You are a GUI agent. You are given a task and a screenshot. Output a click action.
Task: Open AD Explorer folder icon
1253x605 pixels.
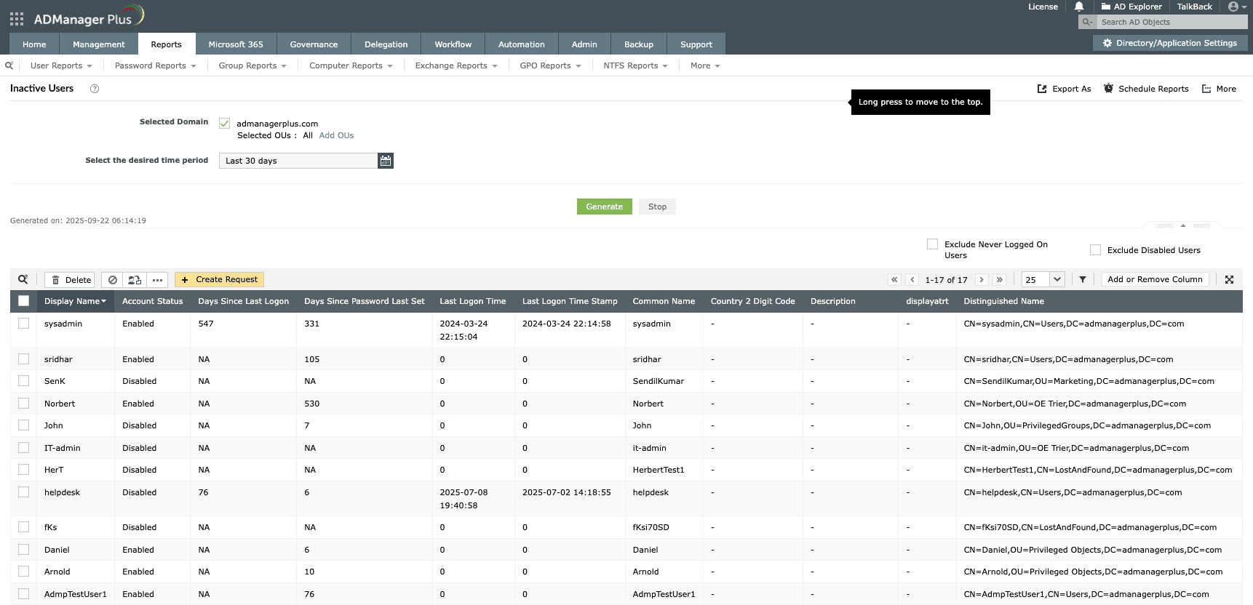(1106, 7)
